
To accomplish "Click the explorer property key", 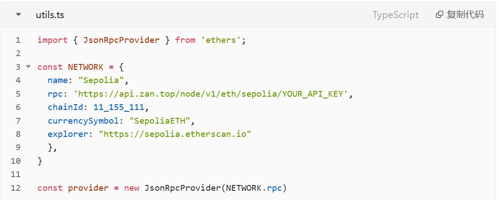I will (x=68, y=134).
